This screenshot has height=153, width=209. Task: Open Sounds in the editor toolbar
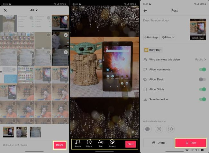click(78, 143)
